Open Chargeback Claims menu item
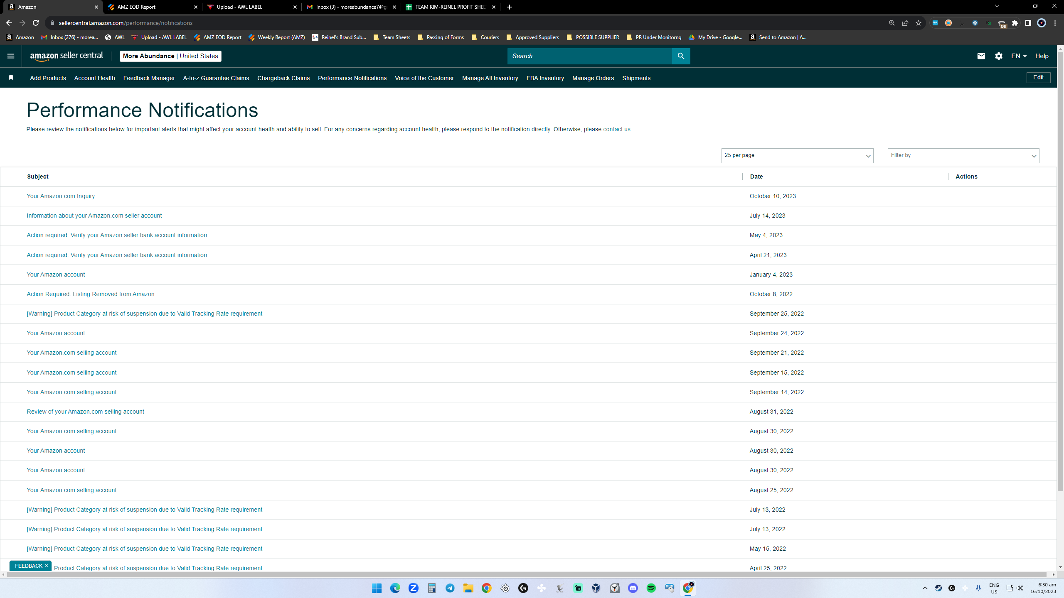This screenshot has width=1064, height=598. (283, 78)
